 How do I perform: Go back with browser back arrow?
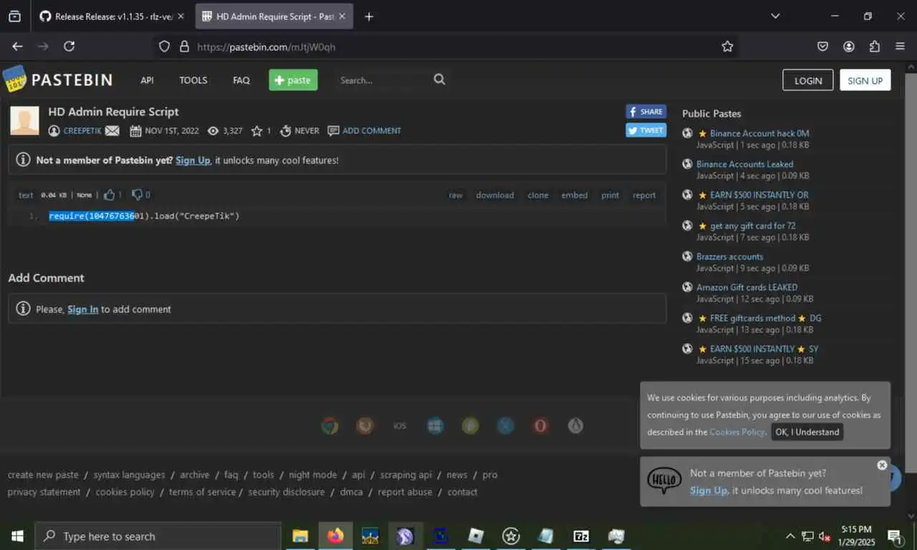click(17, 47)
